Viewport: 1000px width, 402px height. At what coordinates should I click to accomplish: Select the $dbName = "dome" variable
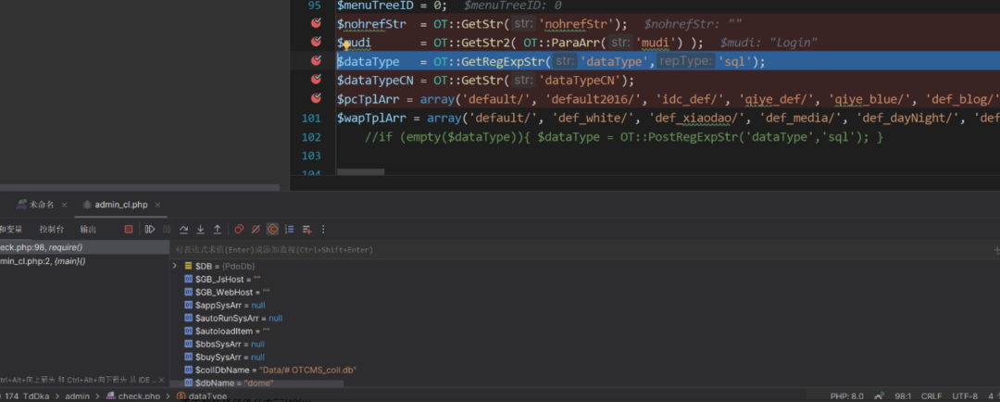click(x=229, y=383)
